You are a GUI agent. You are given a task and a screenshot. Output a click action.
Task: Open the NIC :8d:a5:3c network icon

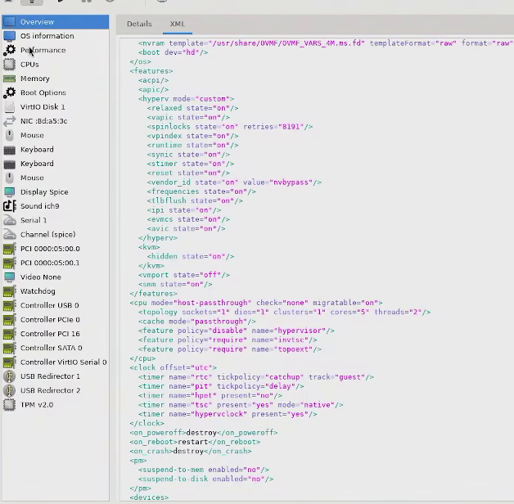click(9, 121)
